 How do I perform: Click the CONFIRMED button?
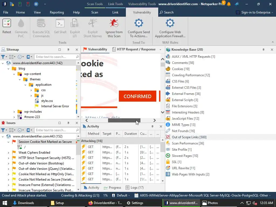(x=137, y=96)
